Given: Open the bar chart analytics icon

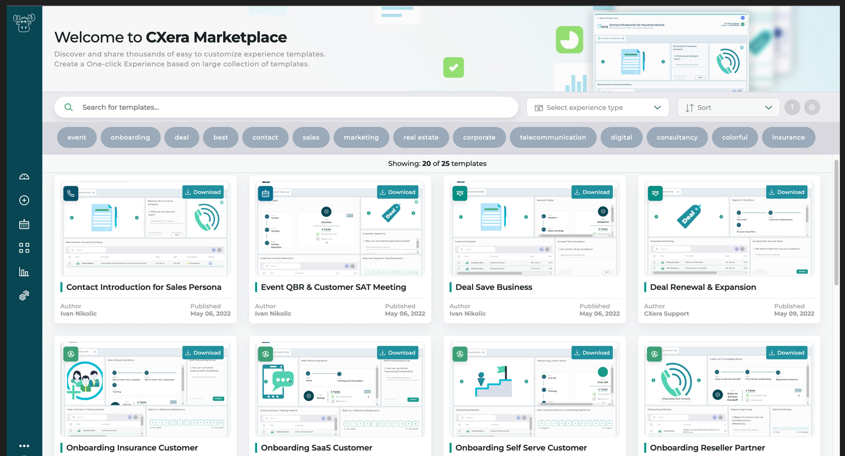Looking at the screenshot, I should click(24, 272).
